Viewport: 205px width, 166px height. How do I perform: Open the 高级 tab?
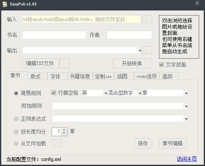[x=169, y=76]
